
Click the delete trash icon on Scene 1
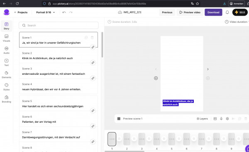point(92,38)
